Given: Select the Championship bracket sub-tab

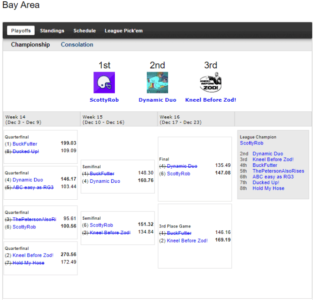Looking at the screenshot, I should click(x=31, y=45).
